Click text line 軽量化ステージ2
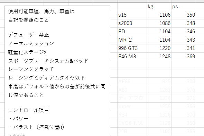This screenshot has width=204, height=136. [27, 52]
